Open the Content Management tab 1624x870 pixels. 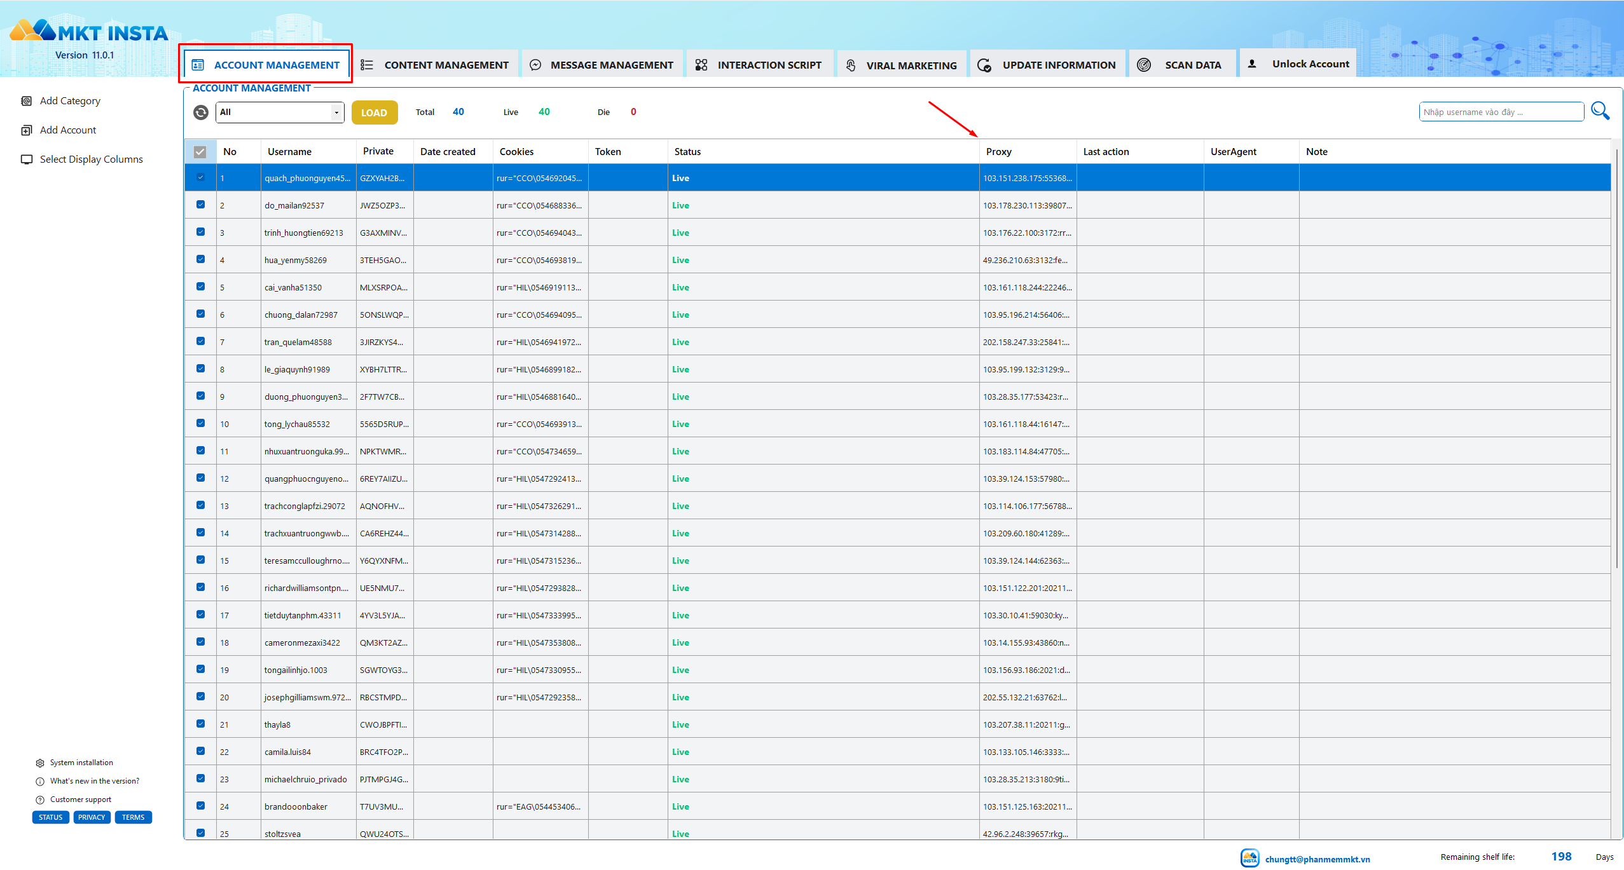click(x=436, y=64)
